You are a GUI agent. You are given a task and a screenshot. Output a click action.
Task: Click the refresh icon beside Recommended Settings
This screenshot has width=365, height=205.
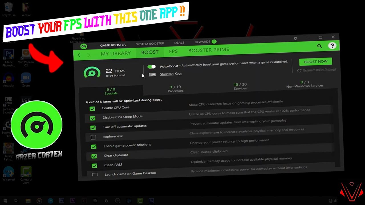[299, 70]
